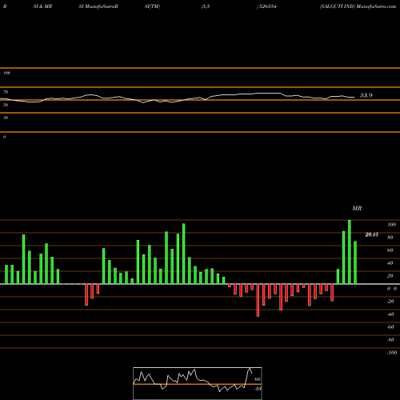Click the 66 level label in mini chart
This screenshot has height=400, width=400.
[258, 379]
